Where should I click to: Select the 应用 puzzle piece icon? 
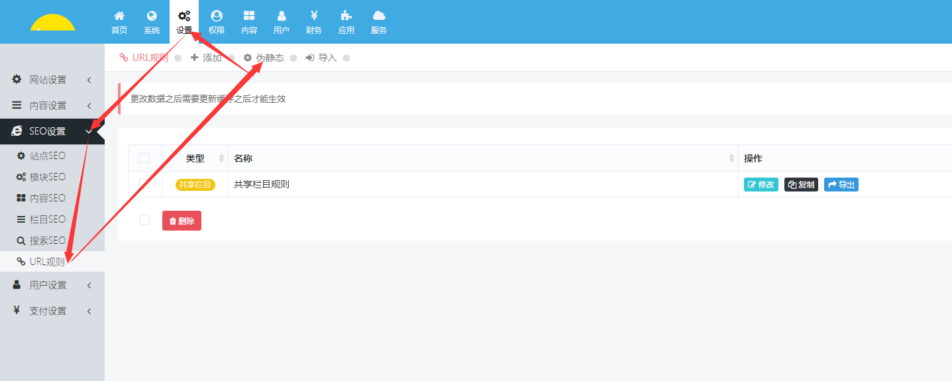346,16
